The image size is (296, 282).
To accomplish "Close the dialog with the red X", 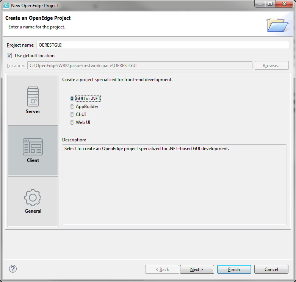I will (x=284, y=4).
